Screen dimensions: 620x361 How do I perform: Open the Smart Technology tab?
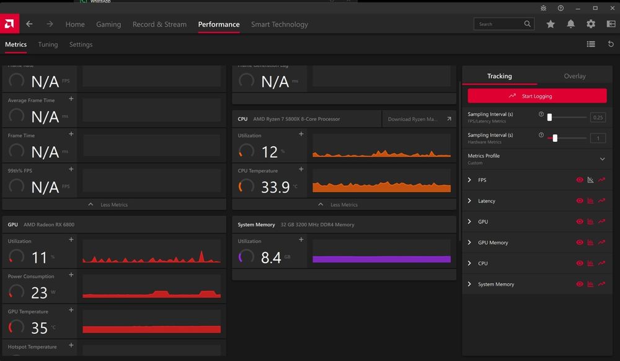(280, 24)
